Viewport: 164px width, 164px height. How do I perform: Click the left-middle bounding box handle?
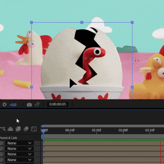point(32,87)
